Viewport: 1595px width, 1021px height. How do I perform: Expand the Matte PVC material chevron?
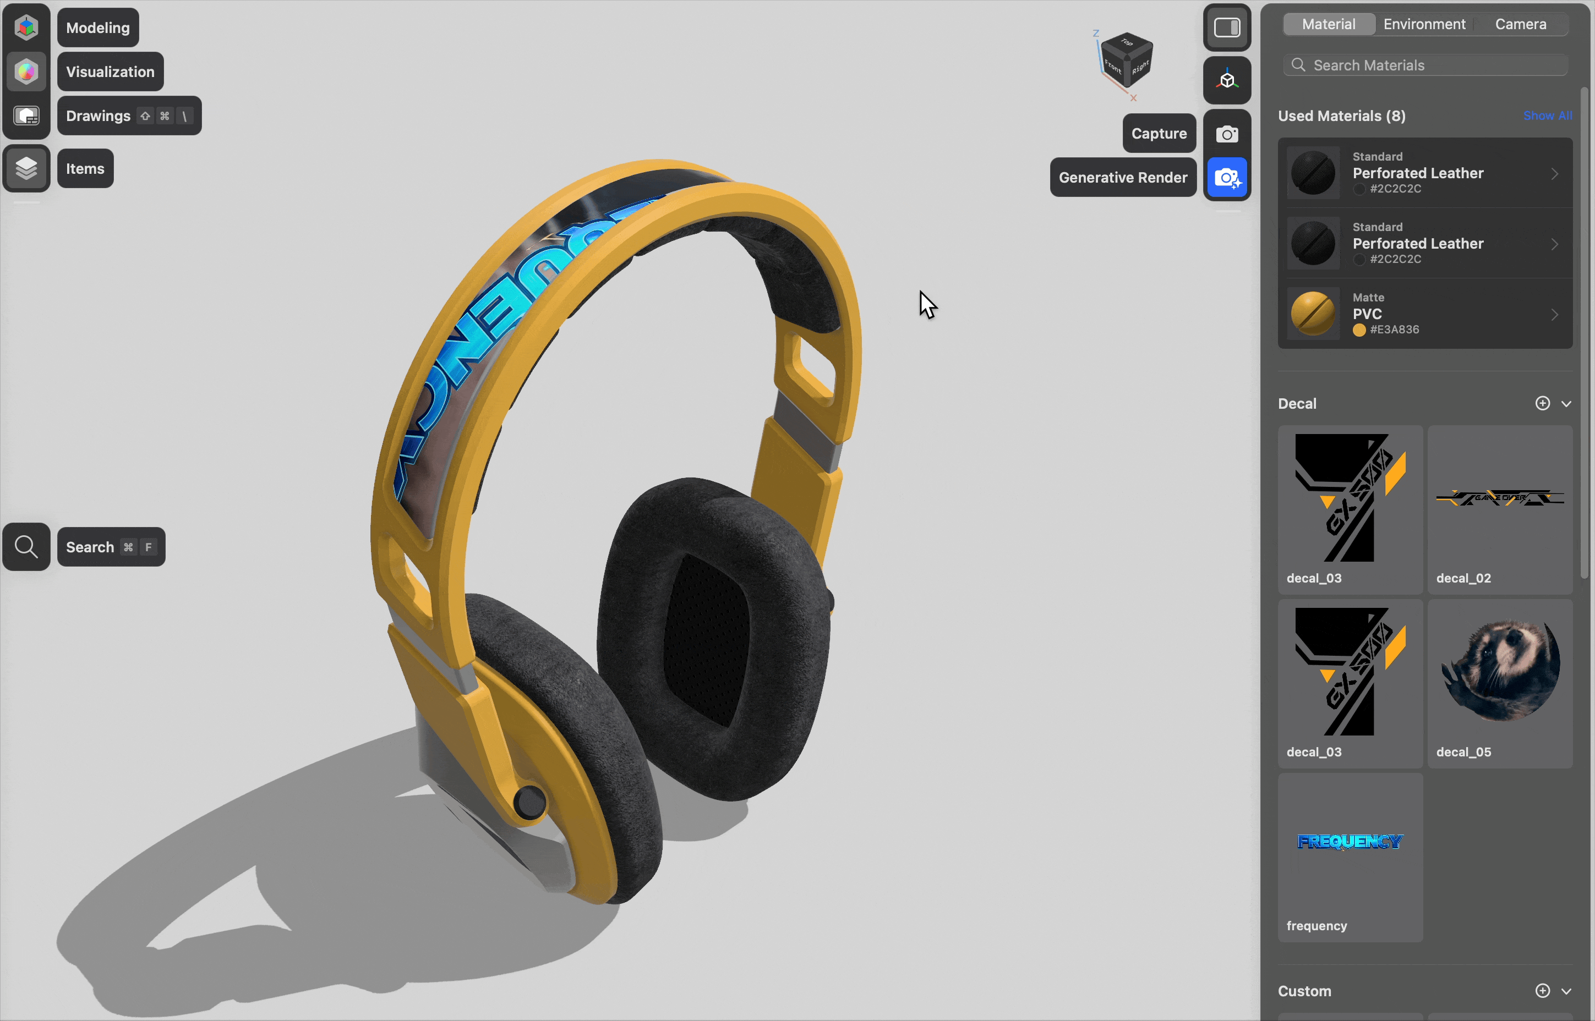pyautogui.click(x=1554, y=315)
